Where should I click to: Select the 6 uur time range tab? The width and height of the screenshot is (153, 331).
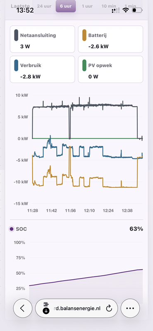tap(66, 6)
